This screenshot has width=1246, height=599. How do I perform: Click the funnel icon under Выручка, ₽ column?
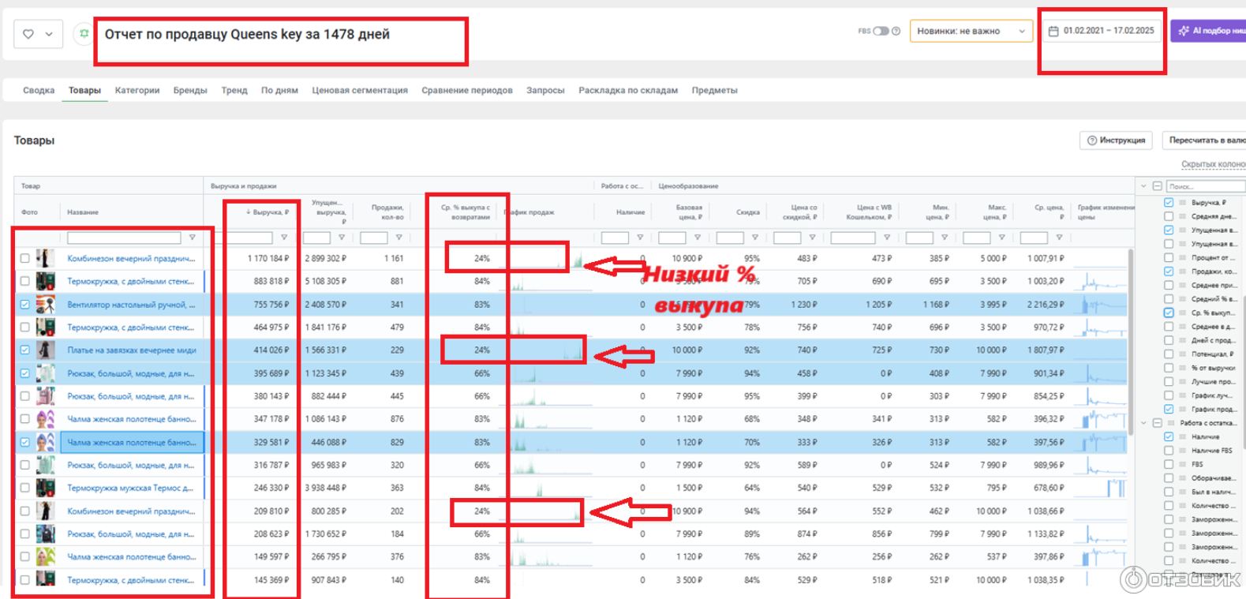(x=284, y=238)
